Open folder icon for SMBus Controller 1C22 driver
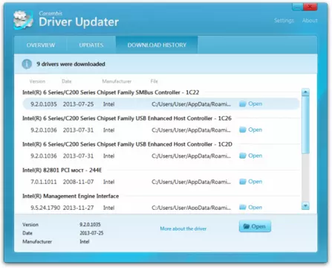This screenshot has width=332, height=268. (243, 103)
